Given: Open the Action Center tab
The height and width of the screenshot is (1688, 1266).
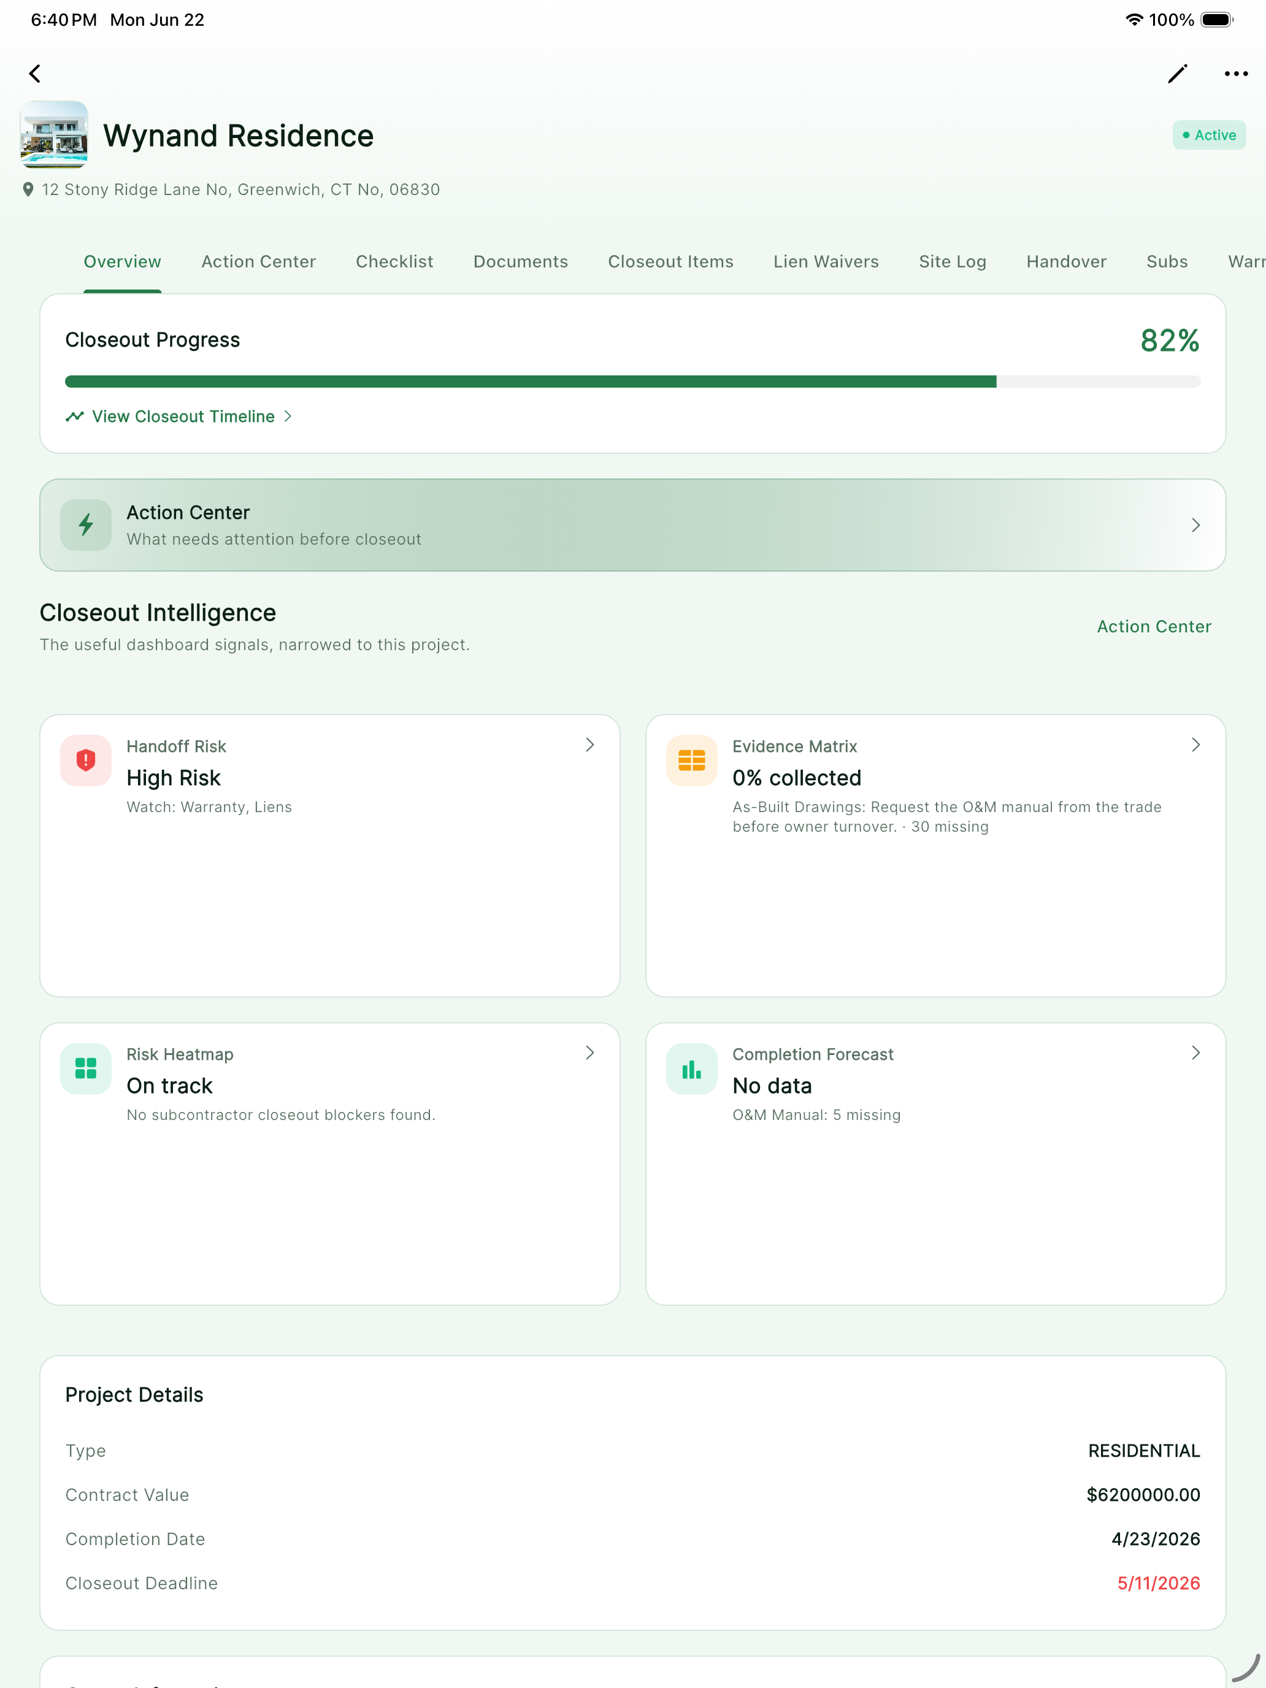Looking at the screenshot, I should click(x=259, y=262).
